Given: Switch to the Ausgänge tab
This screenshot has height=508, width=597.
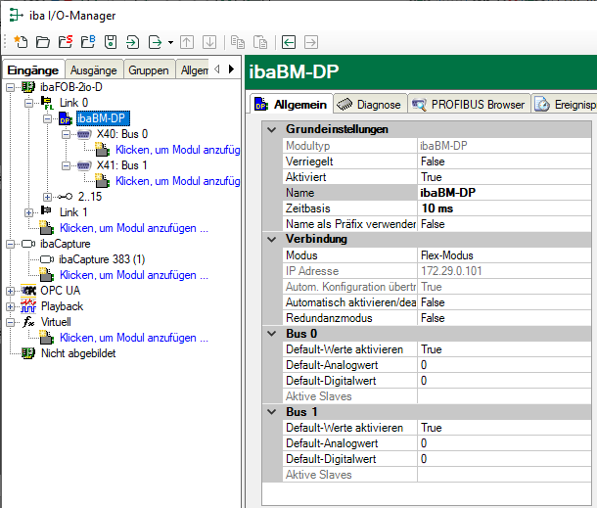Looking at the screenshot, I should click(x=94, y=70).
